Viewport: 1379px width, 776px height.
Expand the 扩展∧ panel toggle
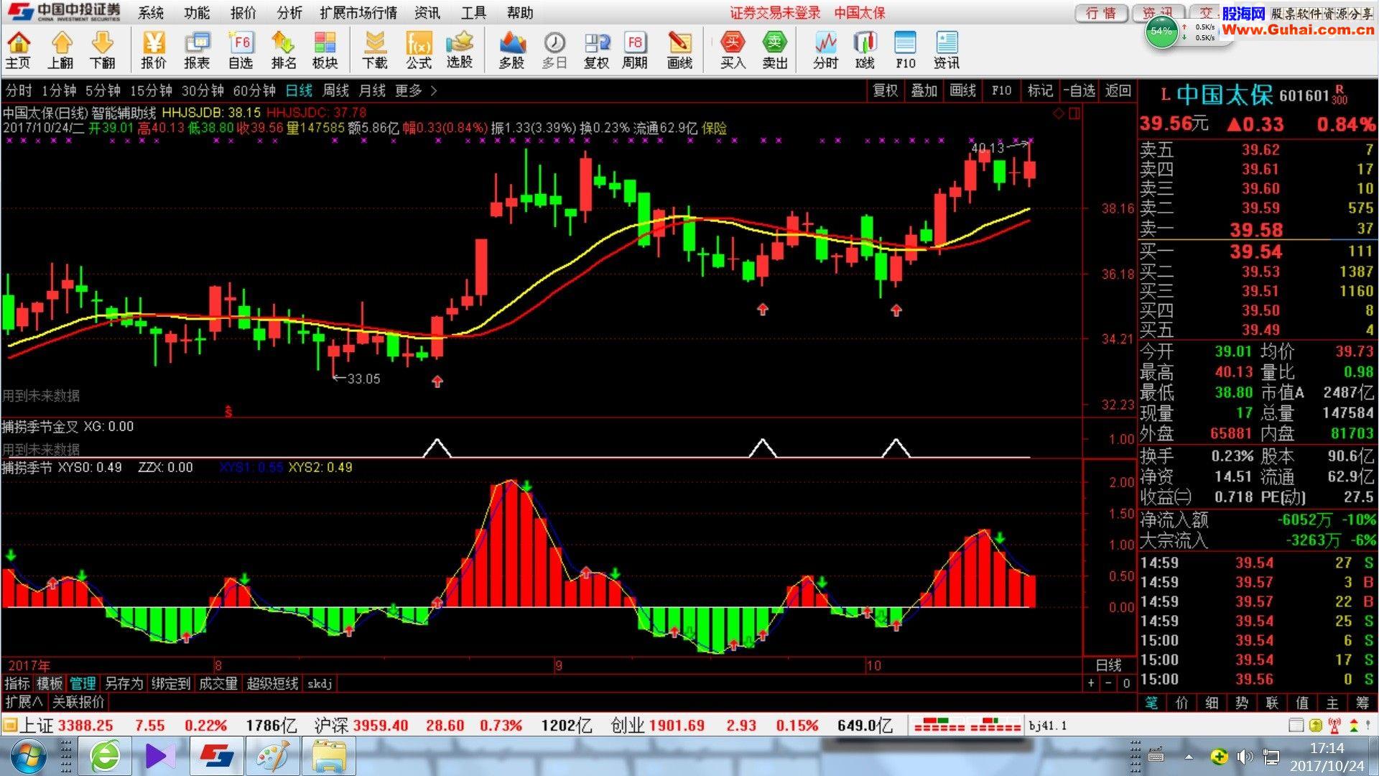[24, 701]
